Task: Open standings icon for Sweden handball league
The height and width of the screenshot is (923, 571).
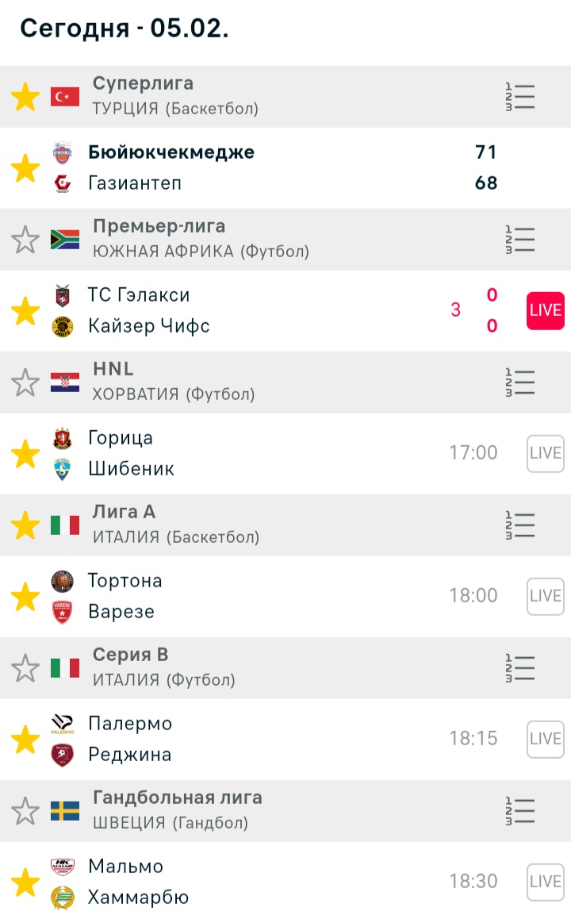Action: point(520,811)
